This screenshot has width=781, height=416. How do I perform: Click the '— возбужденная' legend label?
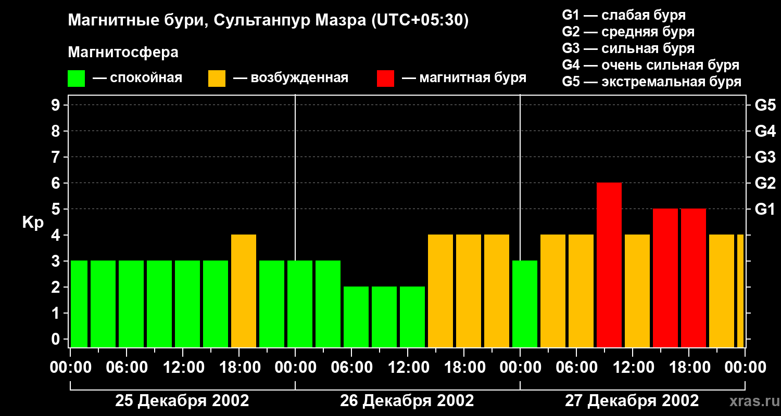coord(291,79)
